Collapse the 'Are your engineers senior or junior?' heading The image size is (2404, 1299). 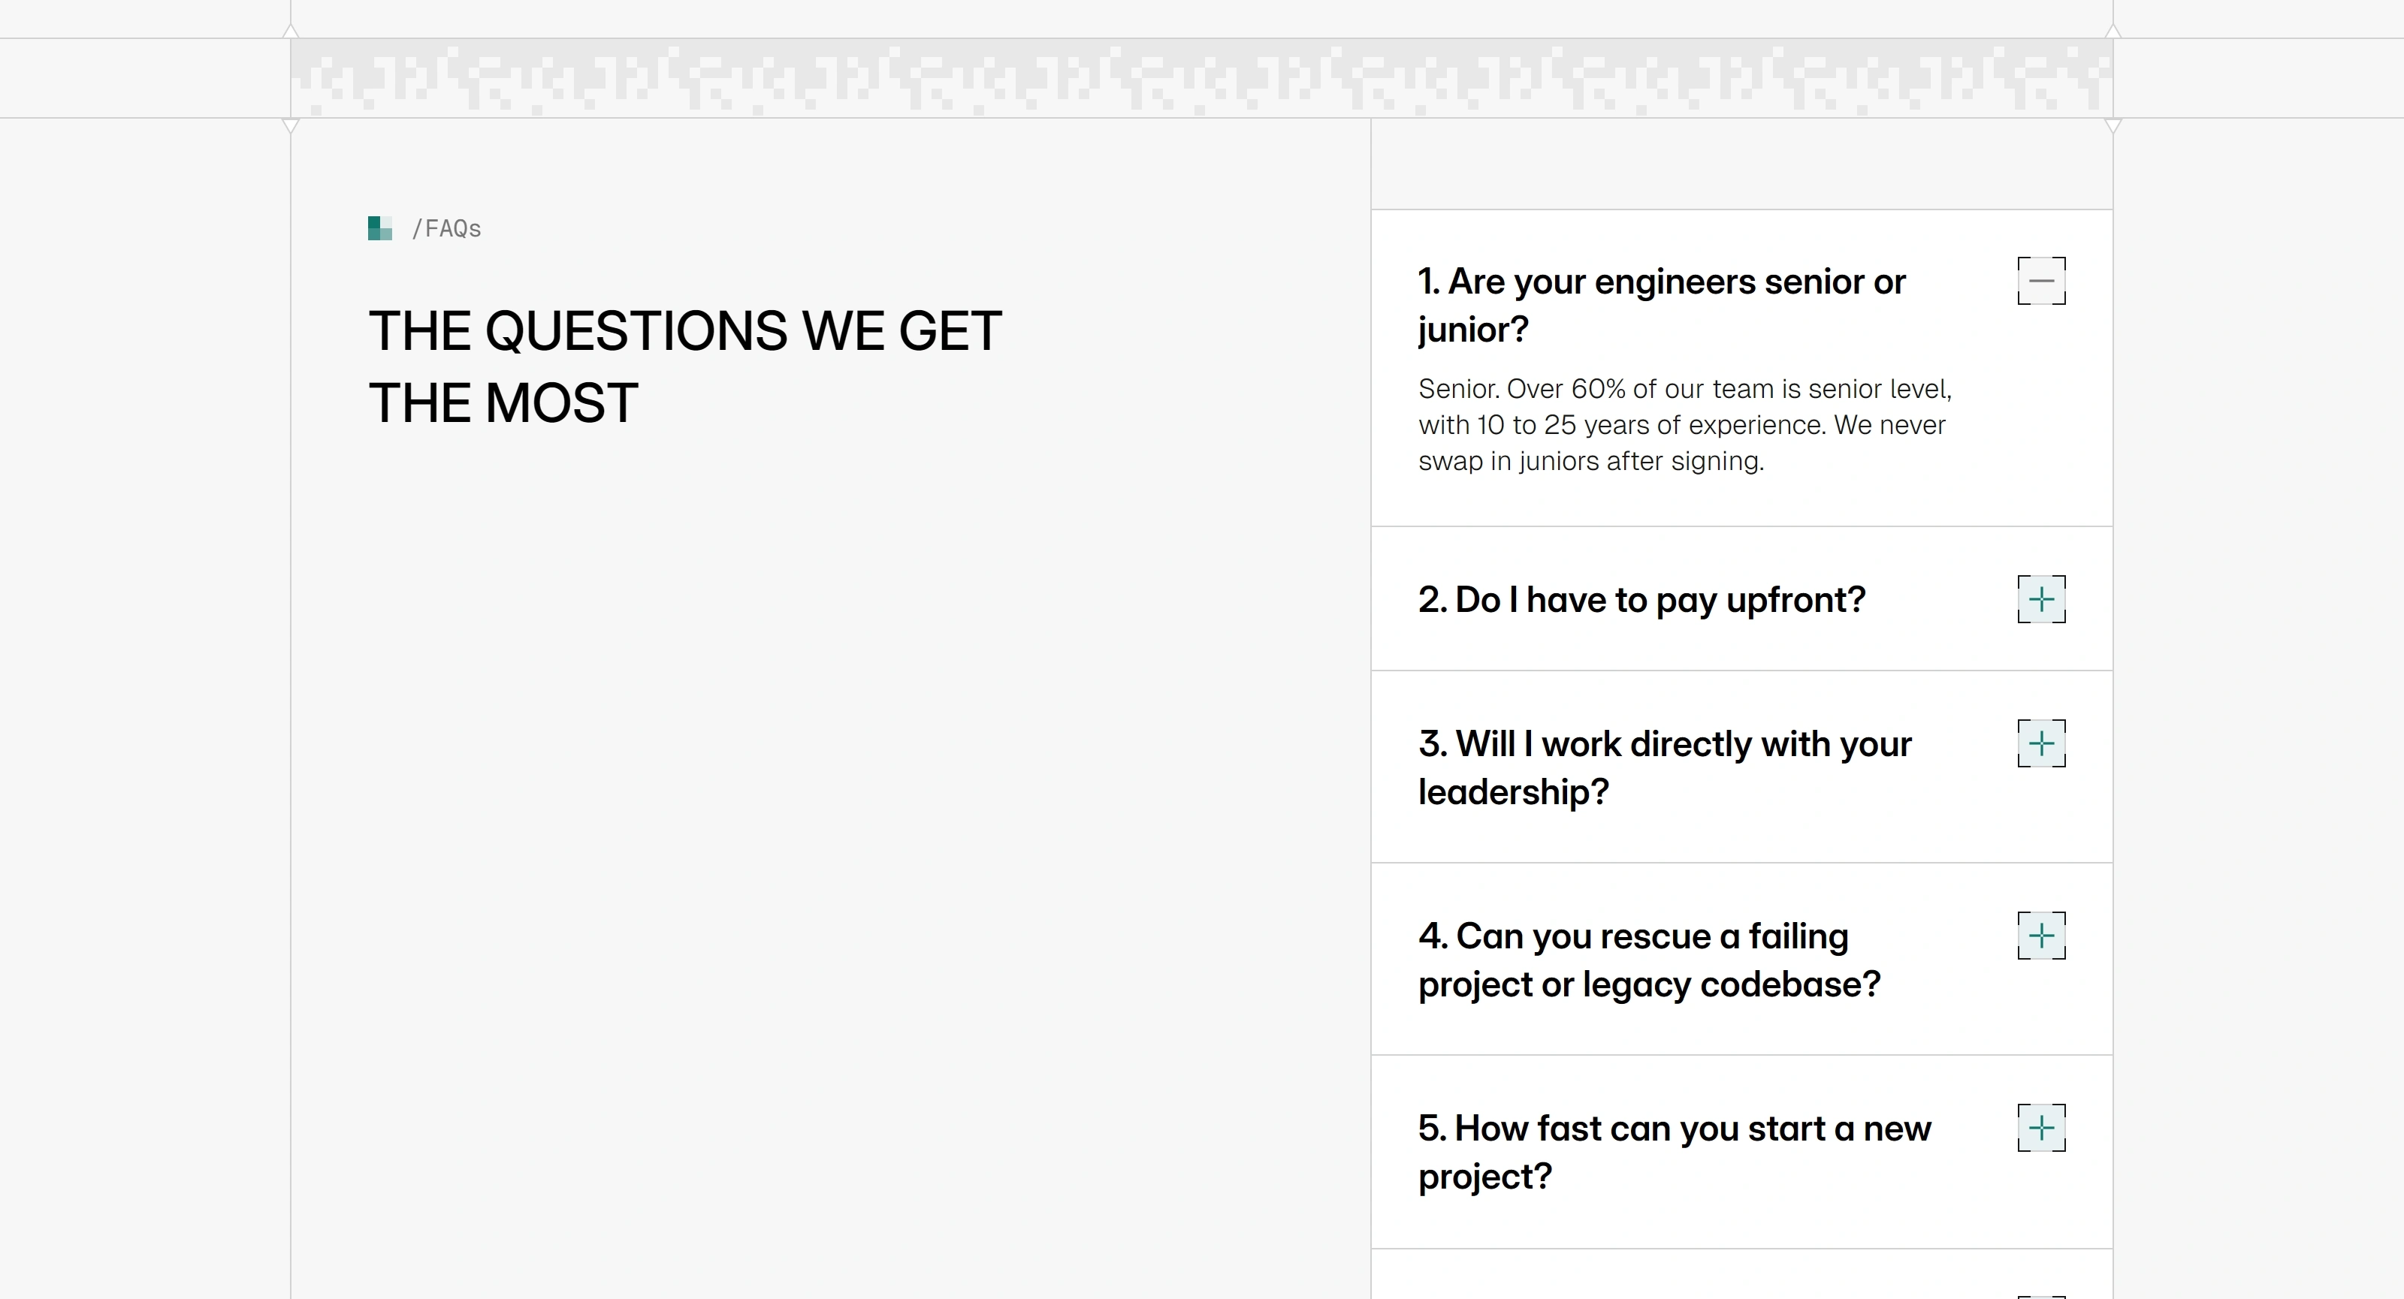coord(1661,305)
